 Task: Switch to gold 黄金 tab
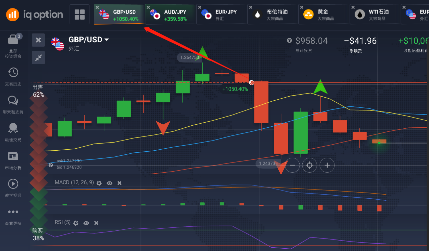pos(324,15)
